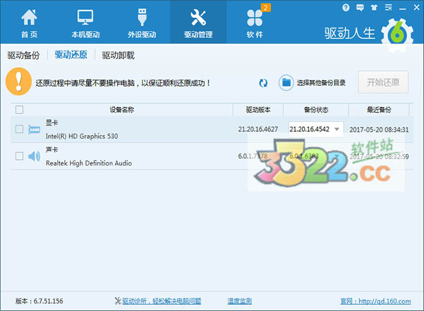424x311 pixels.
Task: Click the 声卡 label
Action: [x=52, y=149]
